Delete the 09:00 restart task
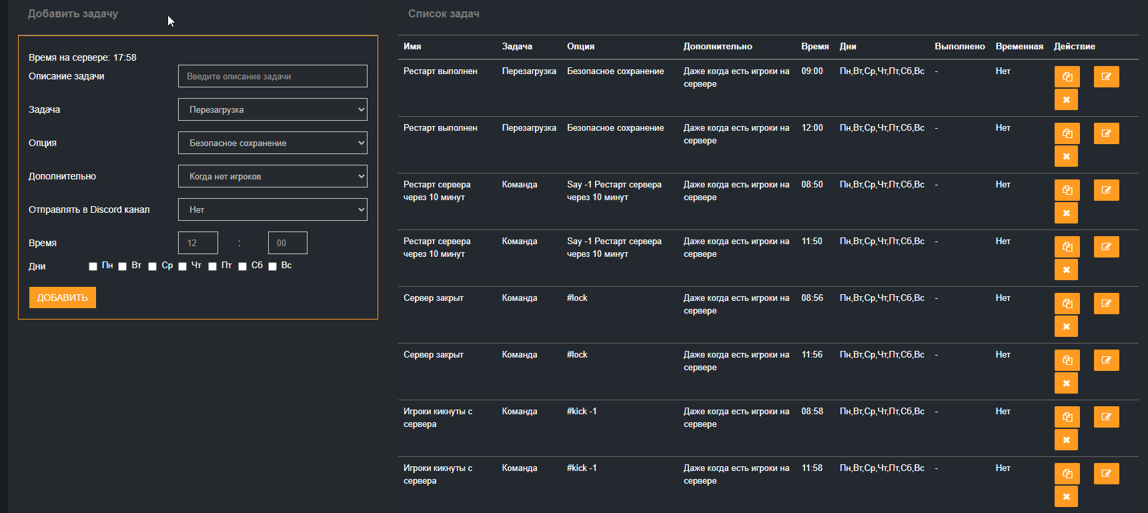 [x=1066, y=99]
